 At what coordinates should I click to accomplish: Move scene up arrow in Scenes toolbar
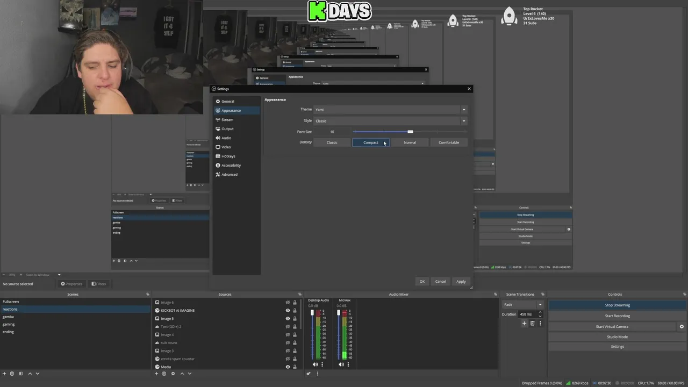[30, 374]
